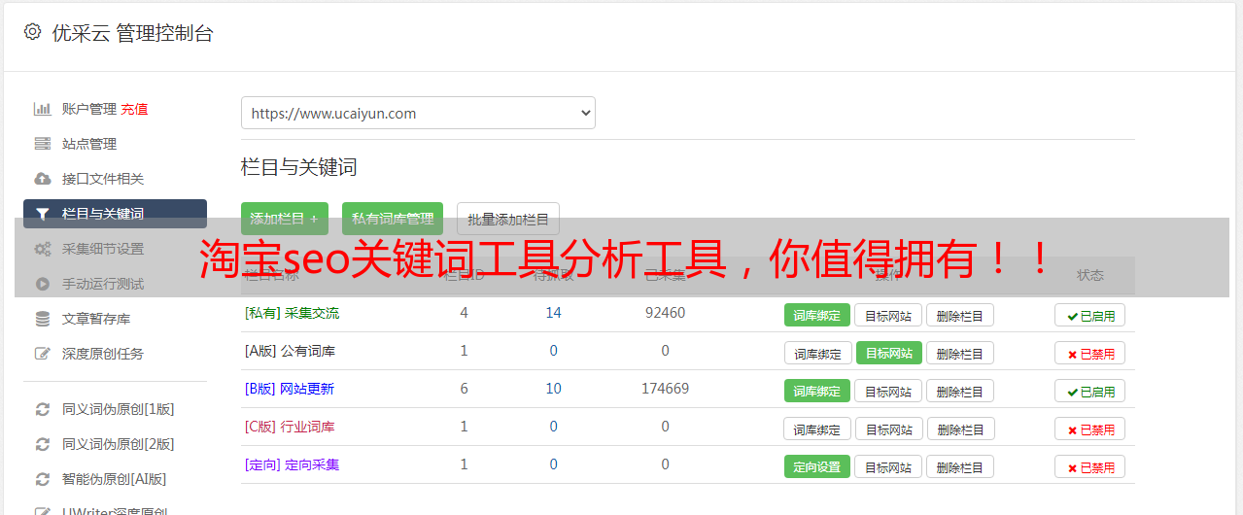The height and width of the screenshot is (515, 1243).
Task: Click the collected count 92460
Action: 665,313
